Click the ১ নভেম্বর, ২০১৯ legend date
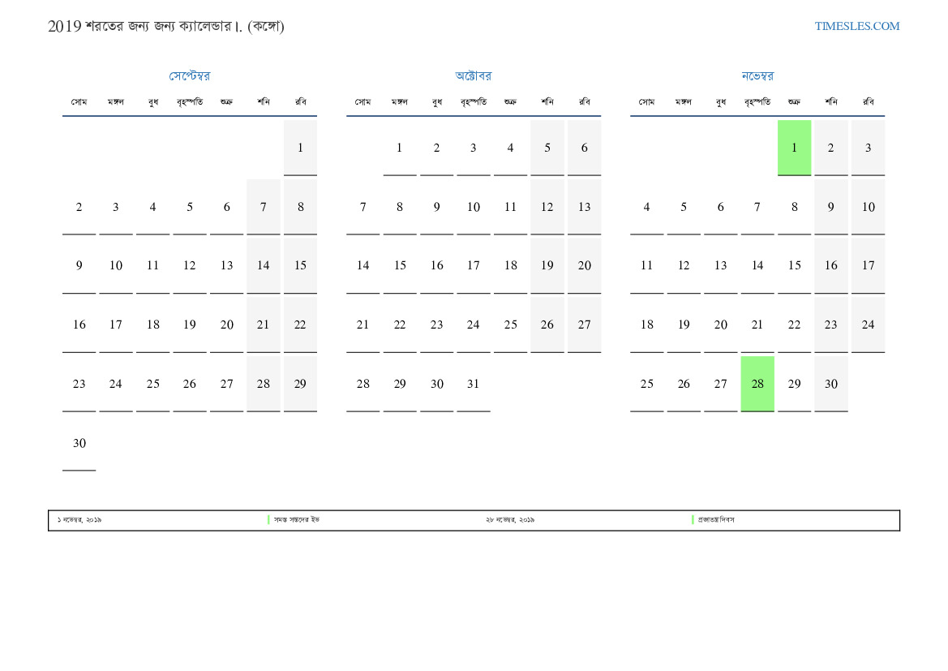 point(79,520)
